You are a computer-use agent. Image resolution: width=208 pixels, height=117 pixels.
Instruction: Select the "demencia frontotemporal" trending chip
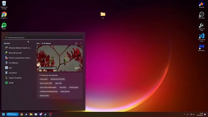coord(49,91)
